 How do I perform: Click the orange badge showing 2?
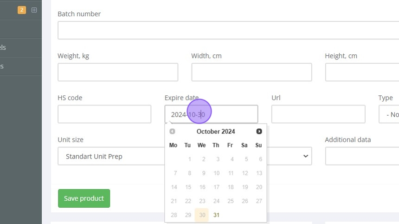[x=22, y=10]
